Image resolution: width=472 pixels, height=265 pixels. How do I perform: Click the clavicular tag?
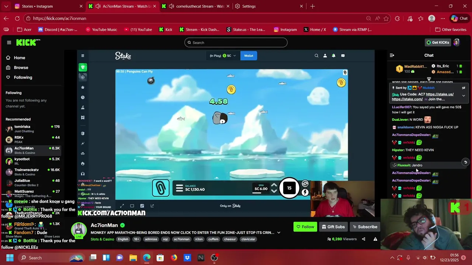point(248,239)
